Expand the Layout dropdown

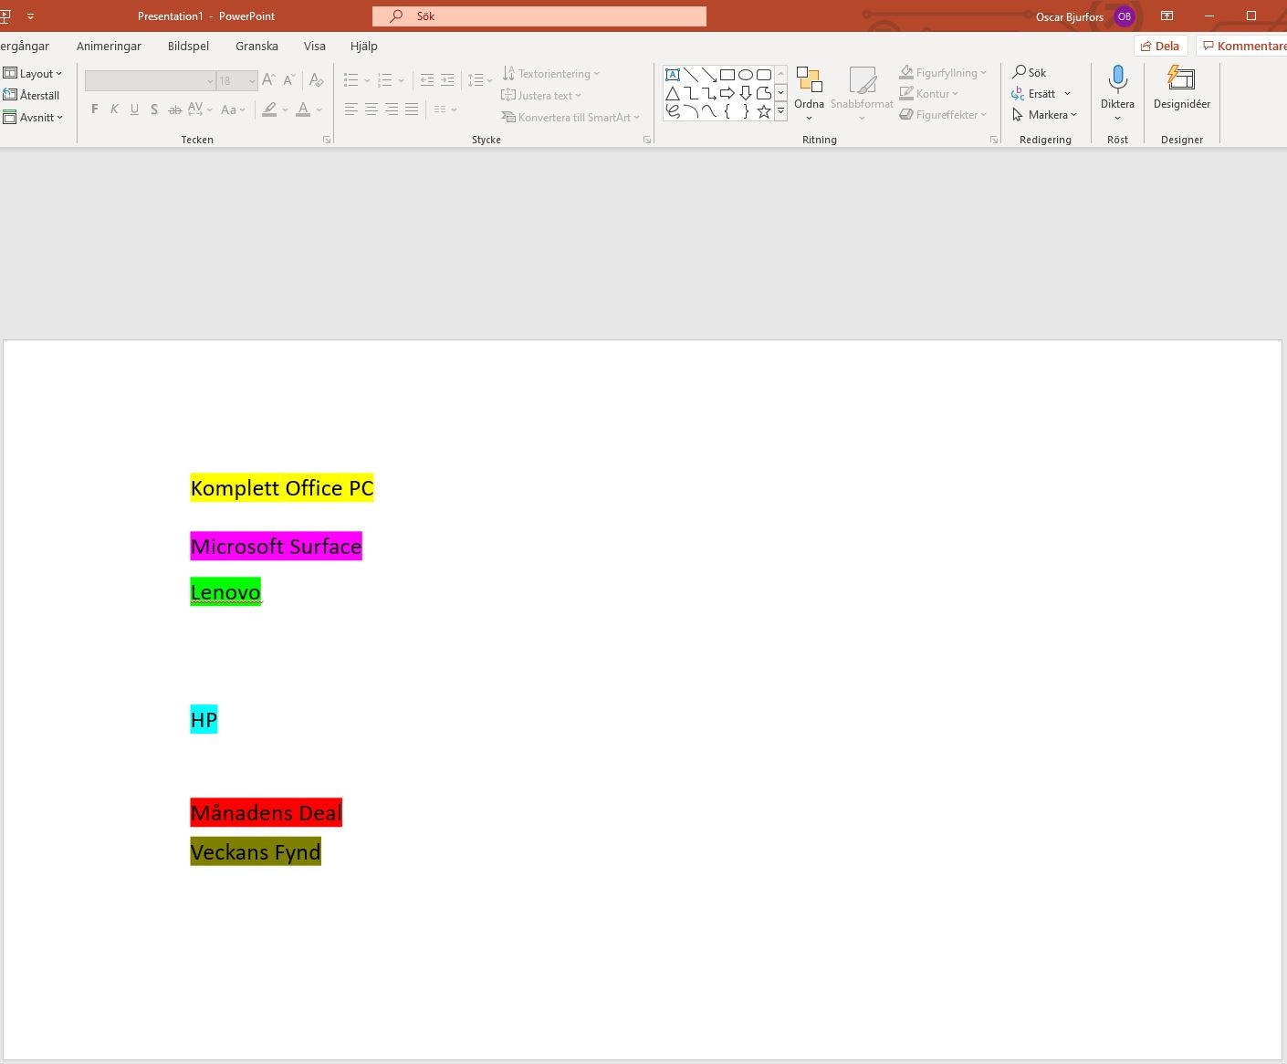(34, 74)
